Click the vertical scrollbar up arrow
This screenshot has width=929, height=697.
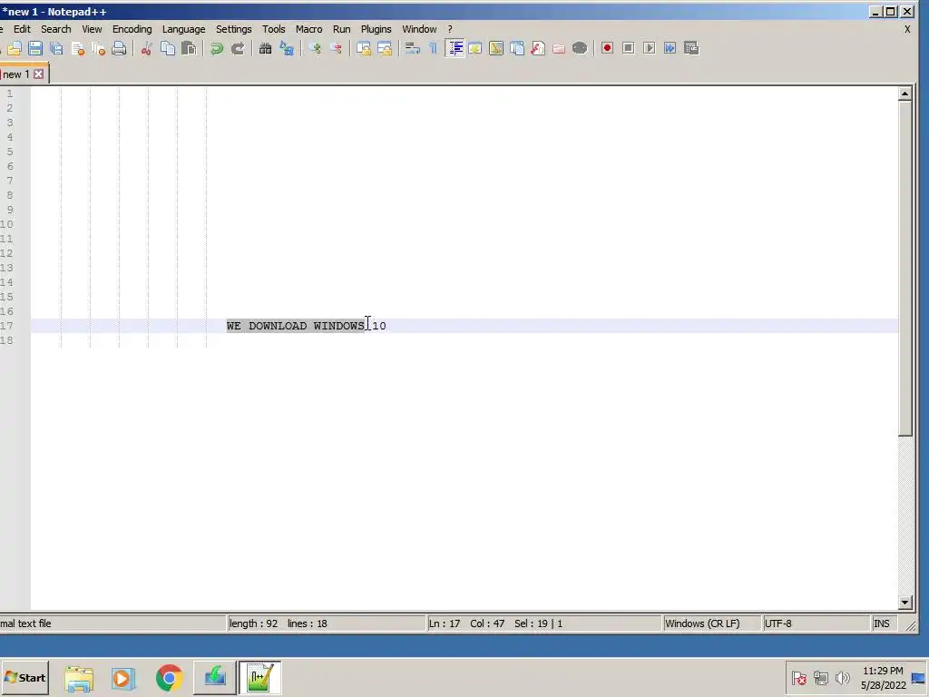pyautogui.click(x=905, y=93)
